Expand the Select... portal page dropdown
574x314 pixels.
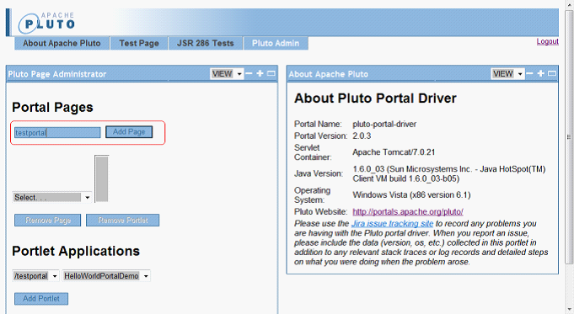(51, 197)
